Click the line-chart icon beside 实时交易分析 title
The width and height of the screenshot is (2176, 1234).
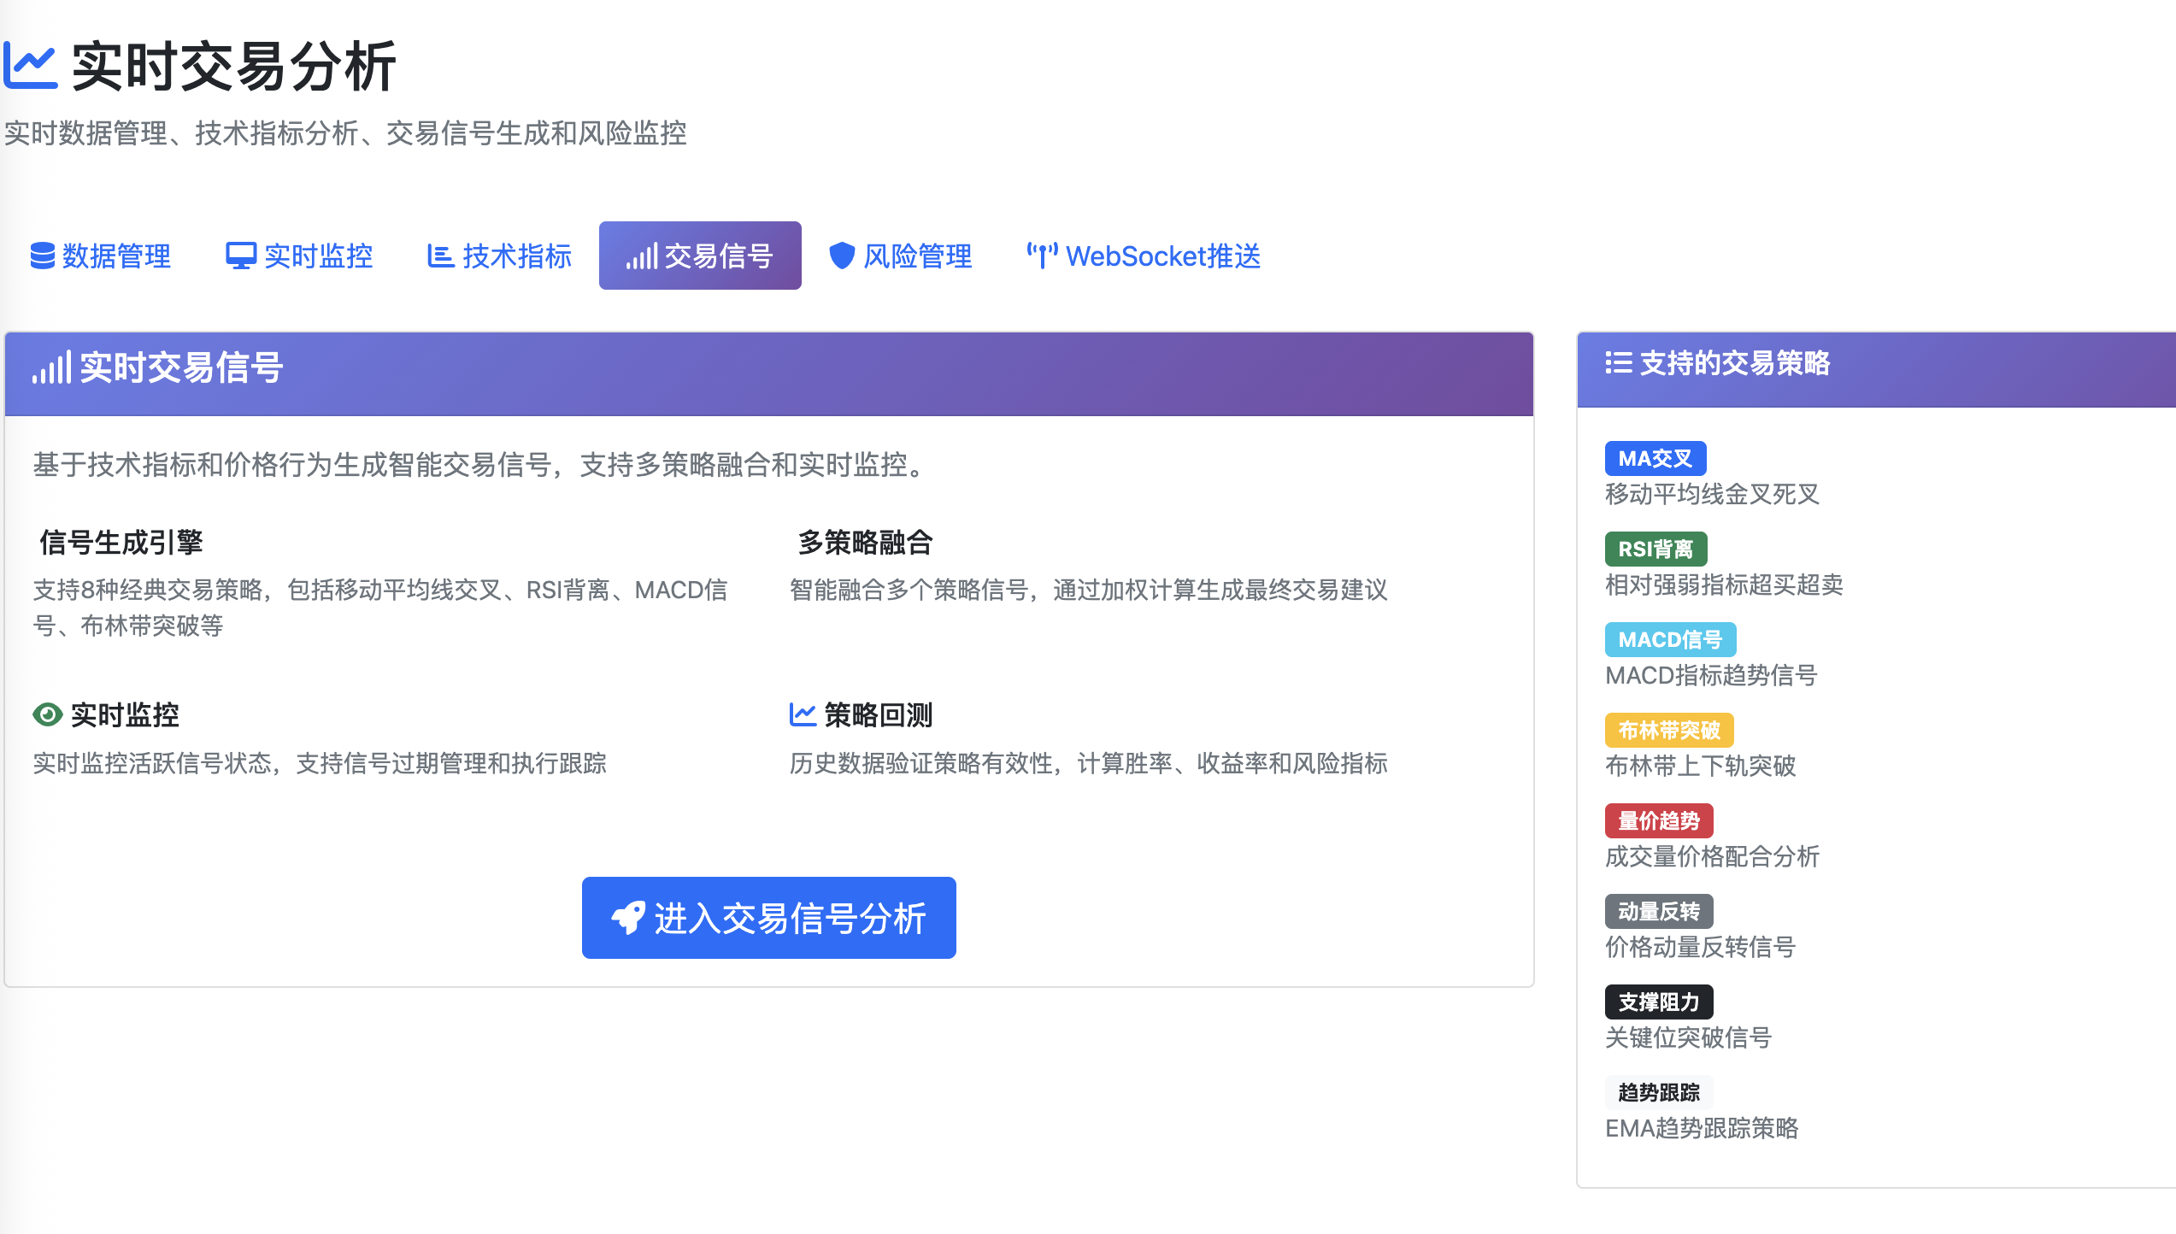point(31,67)
